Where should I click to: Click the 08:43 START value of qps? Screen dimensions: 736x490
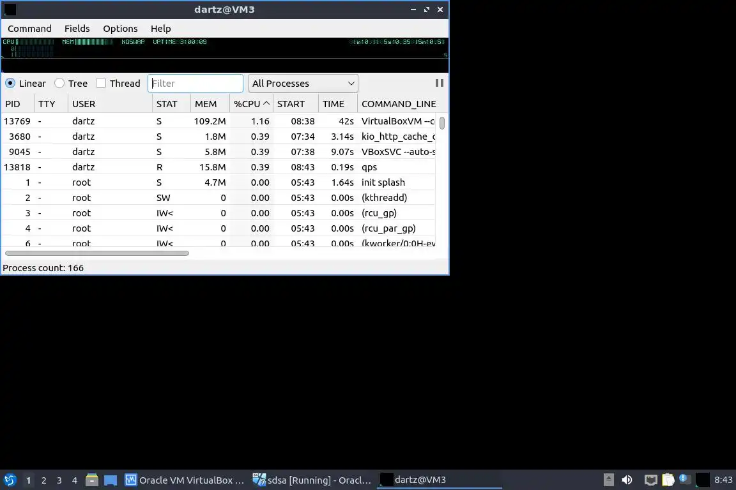pyautogui.click(x=303, y=167)
